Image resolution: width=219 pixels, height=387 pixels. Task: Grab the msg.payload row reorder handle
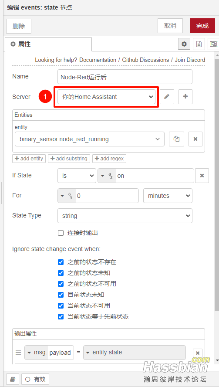pyautogui.click(x=18, y=353)
